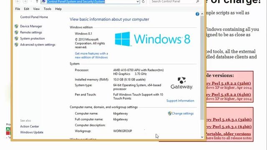Screen dimensions: 267x150
Task: Click Get more features with new edition link
Action: [91, 55]
